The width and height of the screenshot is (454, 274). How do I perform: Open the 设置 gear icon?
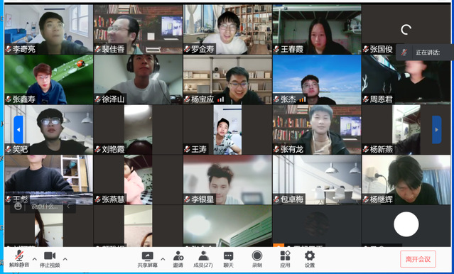[x=310, y=258]
